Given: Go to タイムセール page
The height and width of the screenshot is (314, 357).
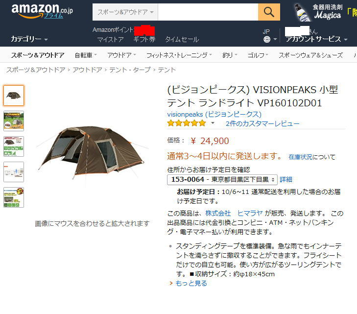Looking at the screenshot, I should click(x=182, y=39).
